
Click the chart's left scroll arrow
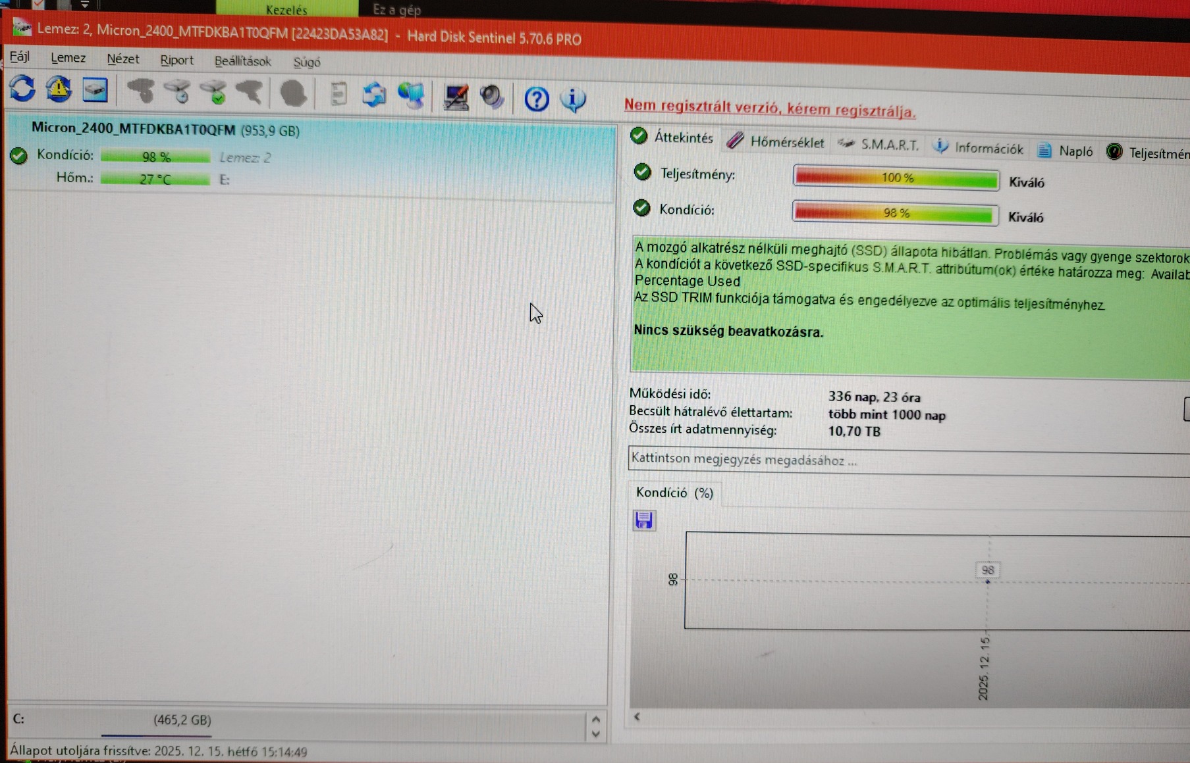click(637, 716)
